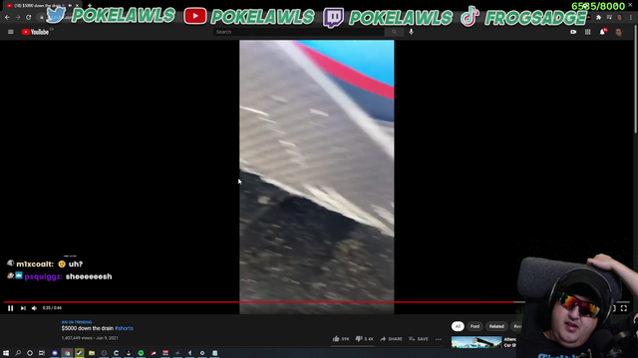Open the #shorts hashtag link
Screen dimensions: 638x358
(x=124, y=328)
